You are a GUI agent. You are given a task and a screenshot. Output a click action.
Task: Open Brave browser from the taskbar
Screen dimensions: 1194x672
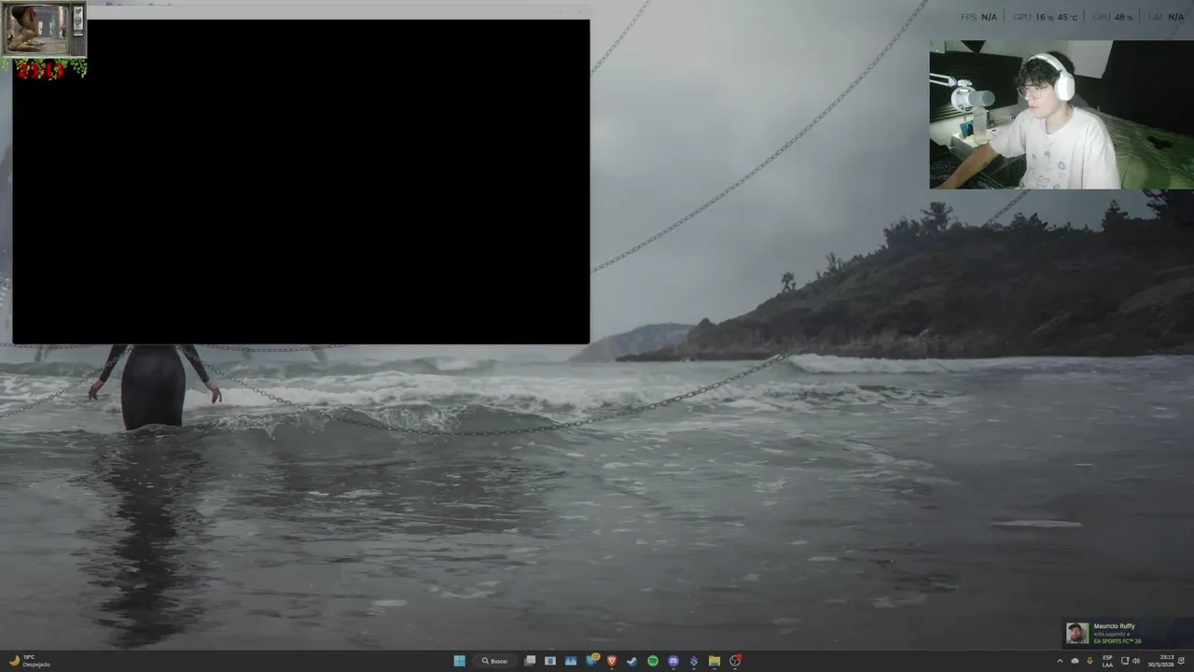612,661
